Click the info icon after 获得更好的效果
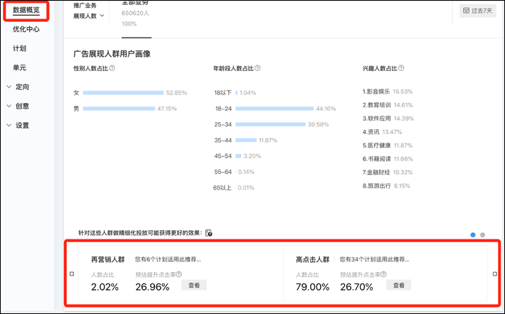This screenshot has width=505, height=314. coord(208,233)
